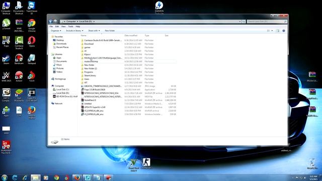Open the Notepad desktop shortcut
Screen dimensions: 322x181
(x=32, y=59)
